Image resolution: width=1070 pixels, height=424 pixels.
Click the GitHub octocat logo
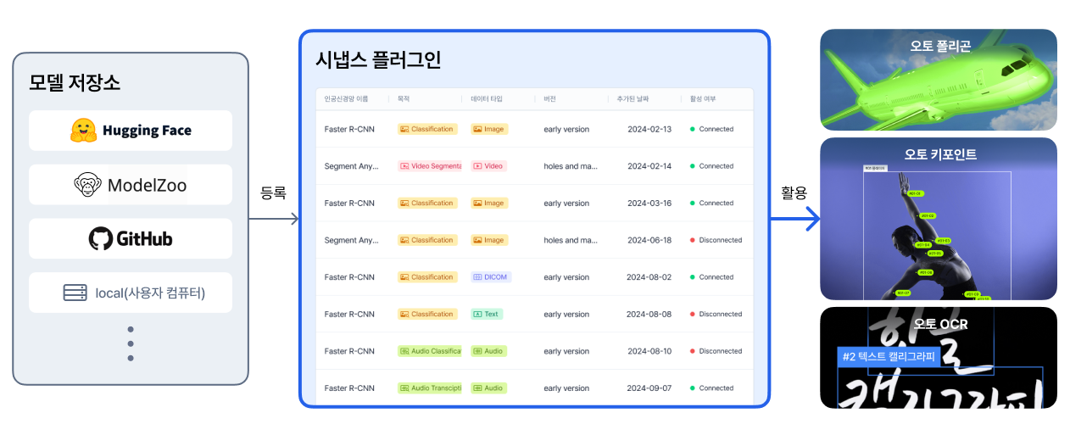[100, 238]
